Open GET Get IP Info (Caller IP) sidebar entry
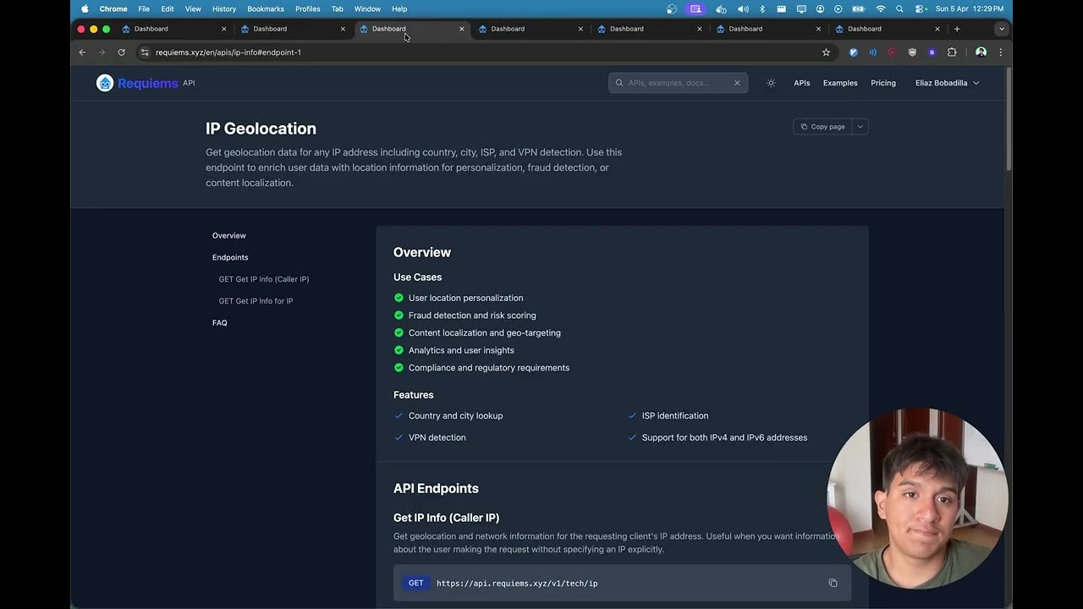The height and width of the screenshot is (609, 1083). point(264,278)
